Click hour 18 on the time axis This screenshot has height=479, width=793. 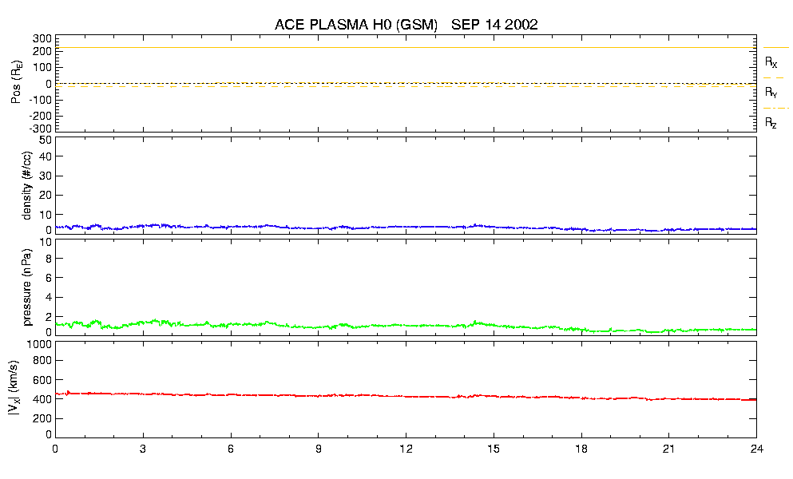coord(581,449)
